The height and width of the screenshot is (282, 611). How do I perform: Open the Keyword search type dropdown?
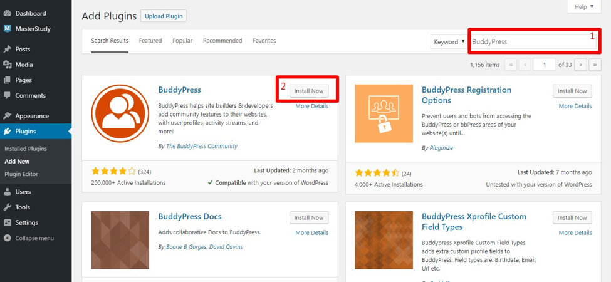(449, 42)
